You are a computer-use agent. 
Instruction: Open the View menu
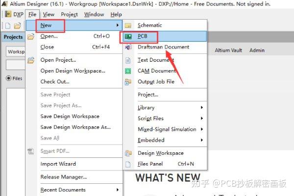coord(49,14)
